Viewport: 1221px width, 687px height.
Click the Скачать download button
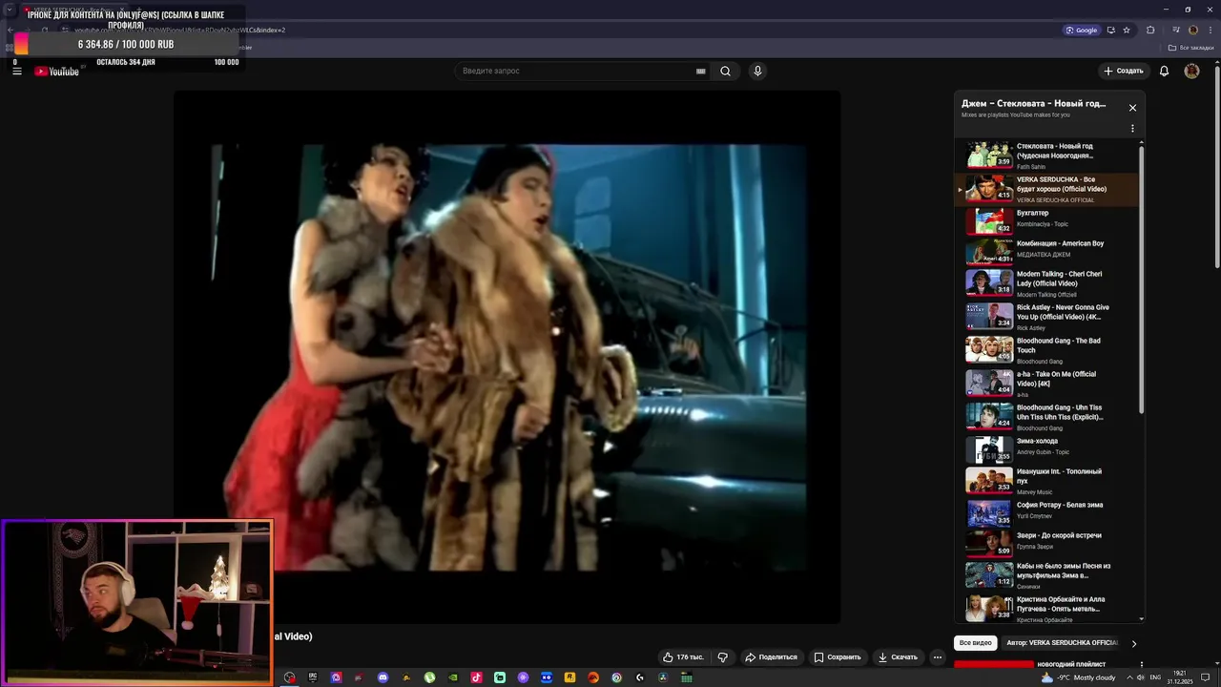tap(898, 656)
